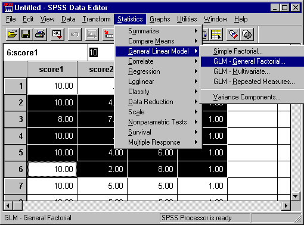Click the Goto Chart toolbar icon
The image size is (304, 225).
tap(92, 35)
